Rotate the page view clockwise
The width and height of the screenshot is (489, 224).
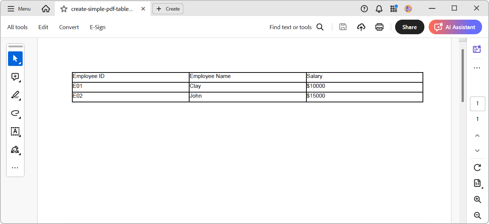[x=477, y=168]
